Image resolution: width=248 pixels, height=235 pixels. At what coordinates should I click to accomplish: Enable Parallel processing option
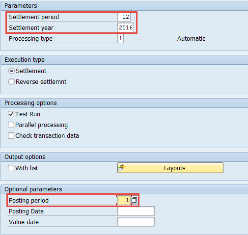[11, 125]
